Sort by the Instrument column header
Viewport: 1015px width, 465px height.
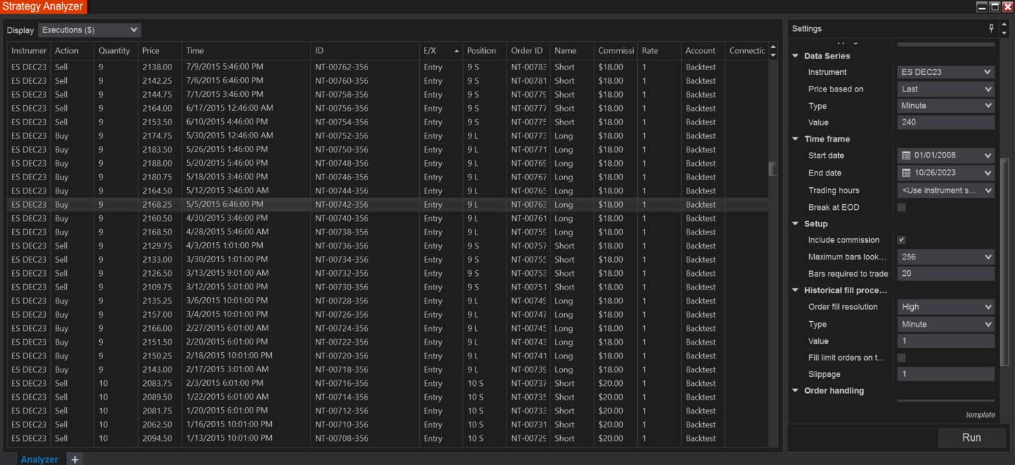pos(29,51)
